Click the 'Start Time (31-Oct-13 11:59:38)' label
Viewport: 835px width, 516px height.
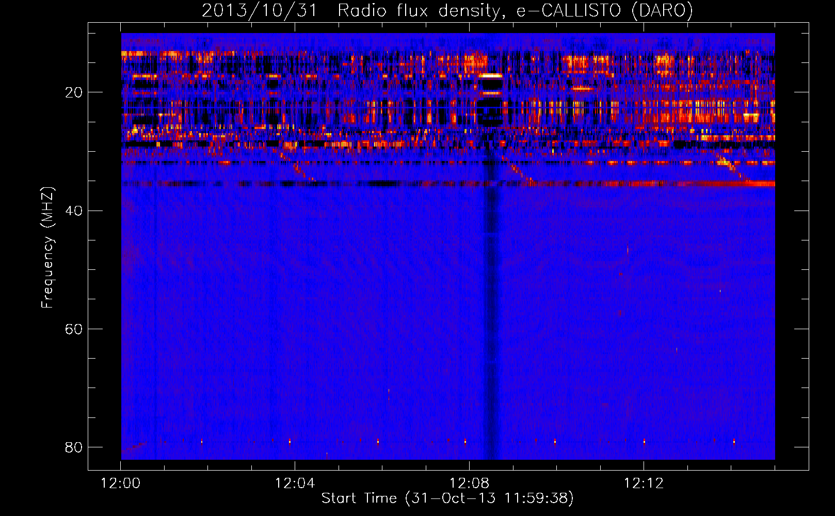(447, 498)
